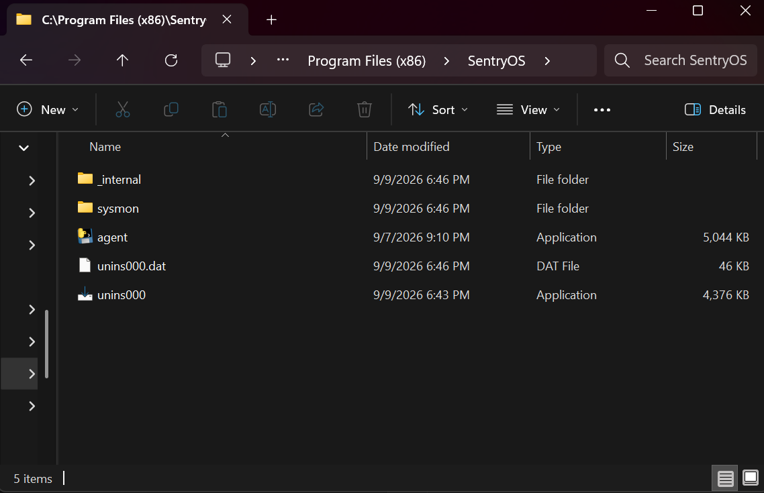The height and width of the screenshot is (493, 764).
Task: Expand the highlighted navigation pane item
Action: 32,374
